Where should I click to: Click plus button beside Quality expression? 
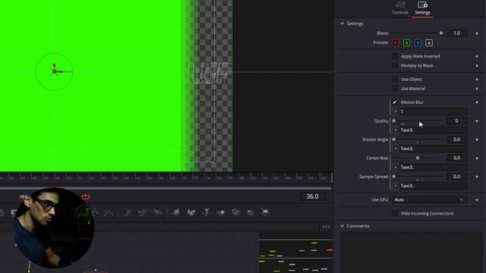tap(395, 130)
